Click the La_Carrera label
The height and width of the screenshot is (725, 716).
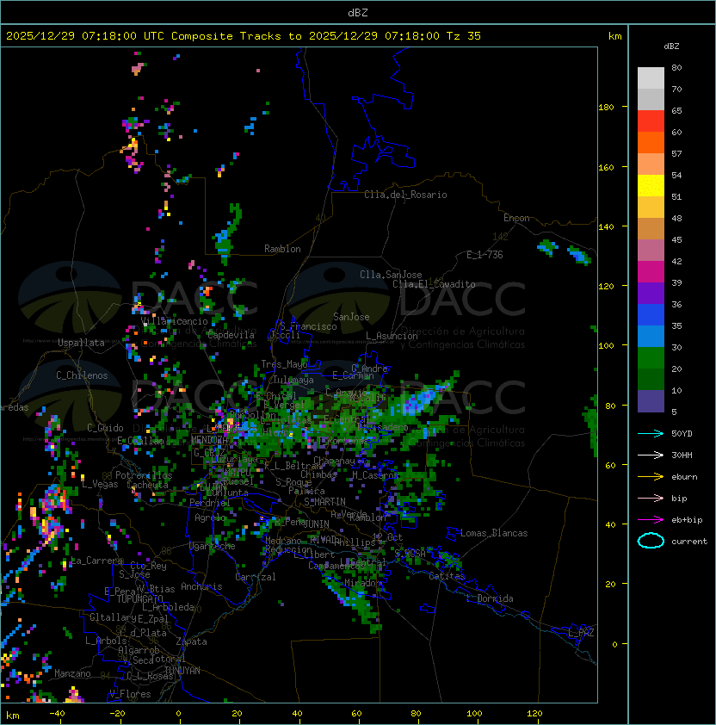97,561
